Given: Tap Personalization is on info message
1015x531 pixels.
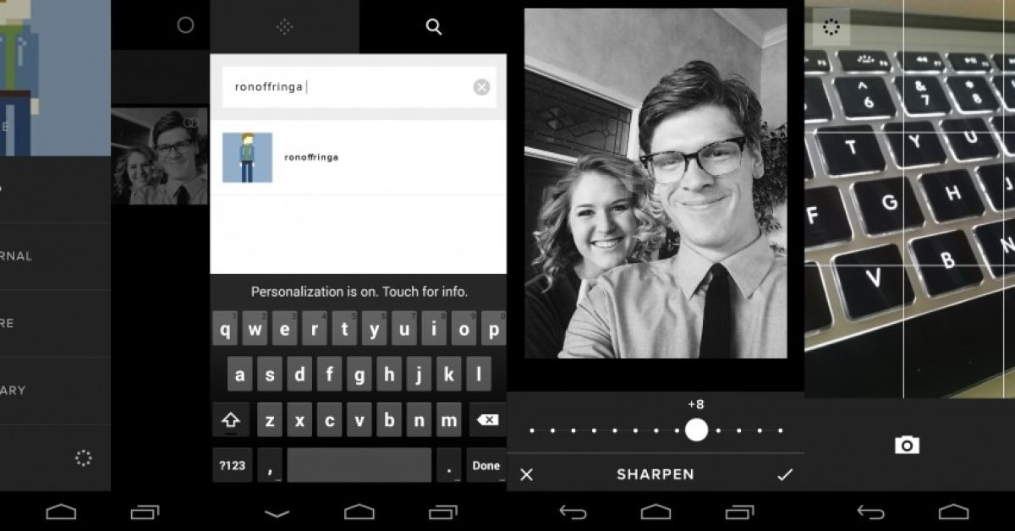Looking at the screenshot, I should [x=359, y=292].
